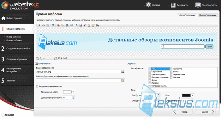Image resolution: width=221 pixels, height=118 pixels.
Task: Click the Incomedia logo
Action: pos(8,115)
